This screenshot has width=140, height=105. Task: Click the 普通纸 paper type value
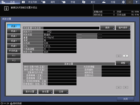coord(60,35)
